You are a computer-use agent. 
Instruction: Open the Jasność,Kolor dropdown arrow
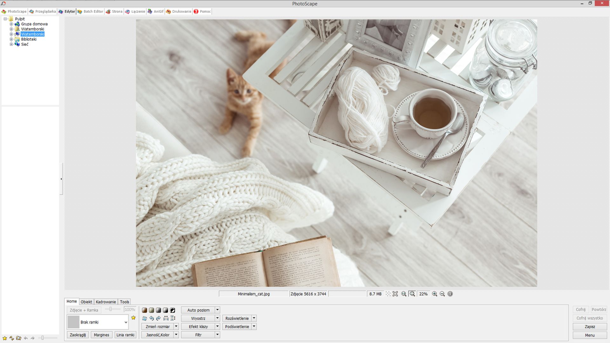(x=176, y=335)
